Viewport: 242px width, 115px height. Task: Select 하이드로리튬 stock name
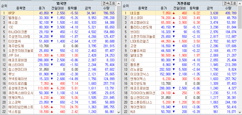click(18, 83)
